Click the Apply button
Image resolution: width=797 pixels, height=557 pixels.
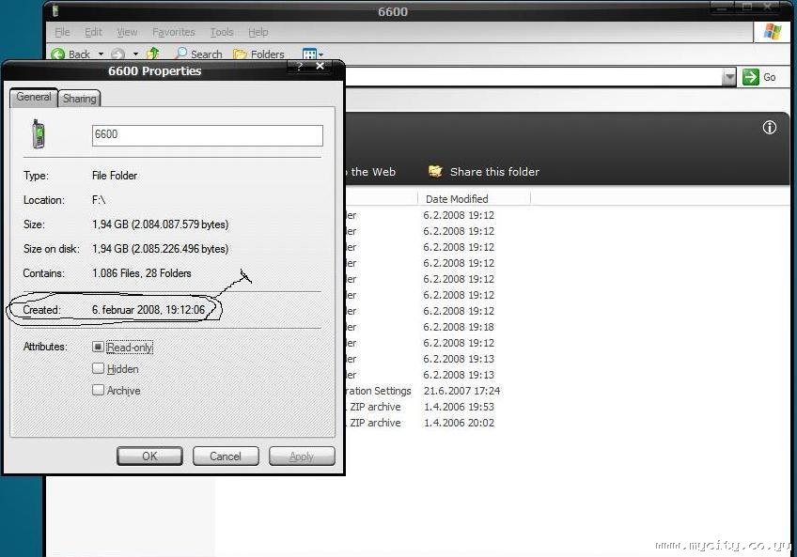[x=302, y=456]
